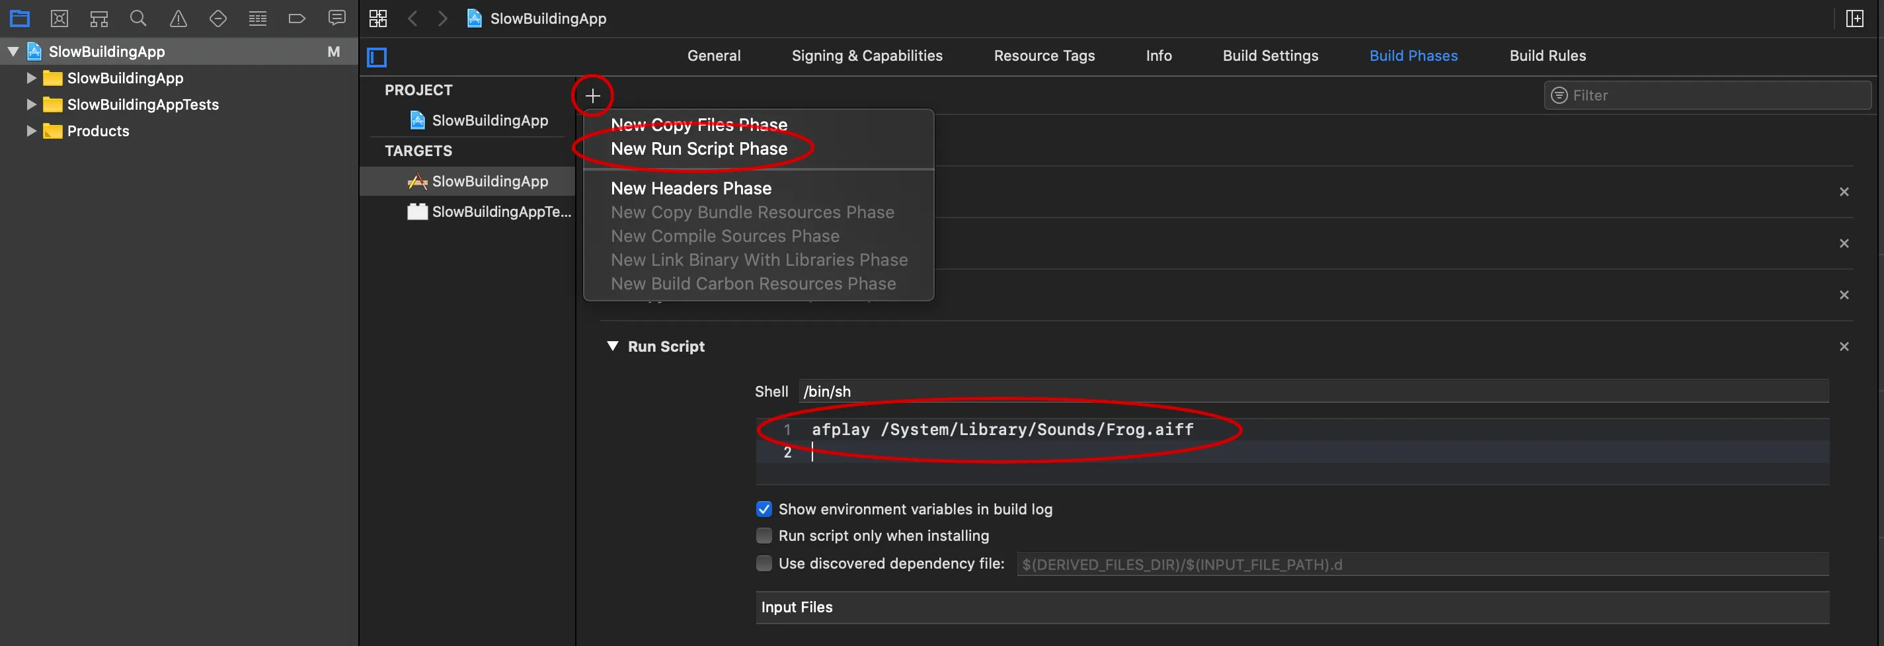Click the Run Script section title
The width and height of the screenshot is (1884, 646).
[666, 346]
